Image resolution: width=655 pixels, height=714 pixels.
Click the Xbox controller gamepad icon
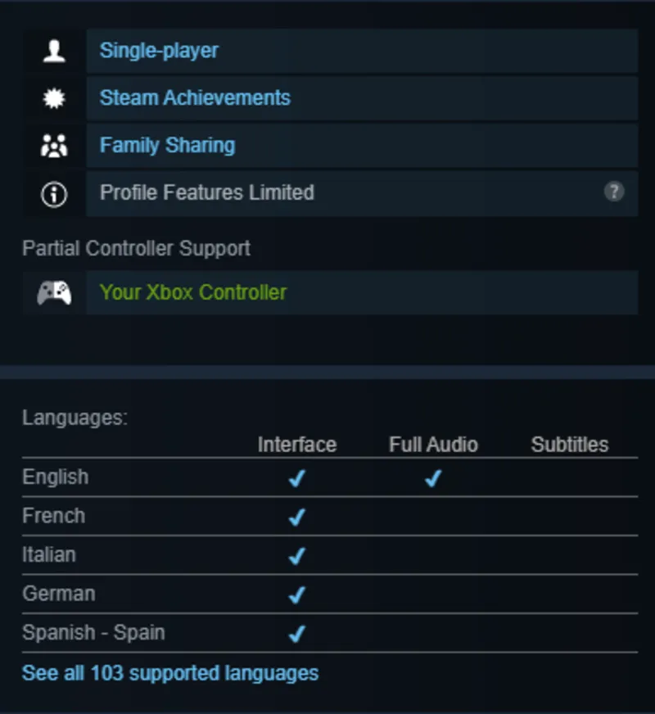tap(54, 292)
